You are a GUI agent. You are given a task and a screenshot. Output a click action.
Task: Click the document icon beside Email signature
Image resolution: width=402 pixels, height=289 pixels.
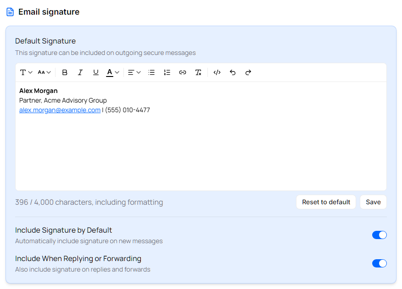click(10, 12)
